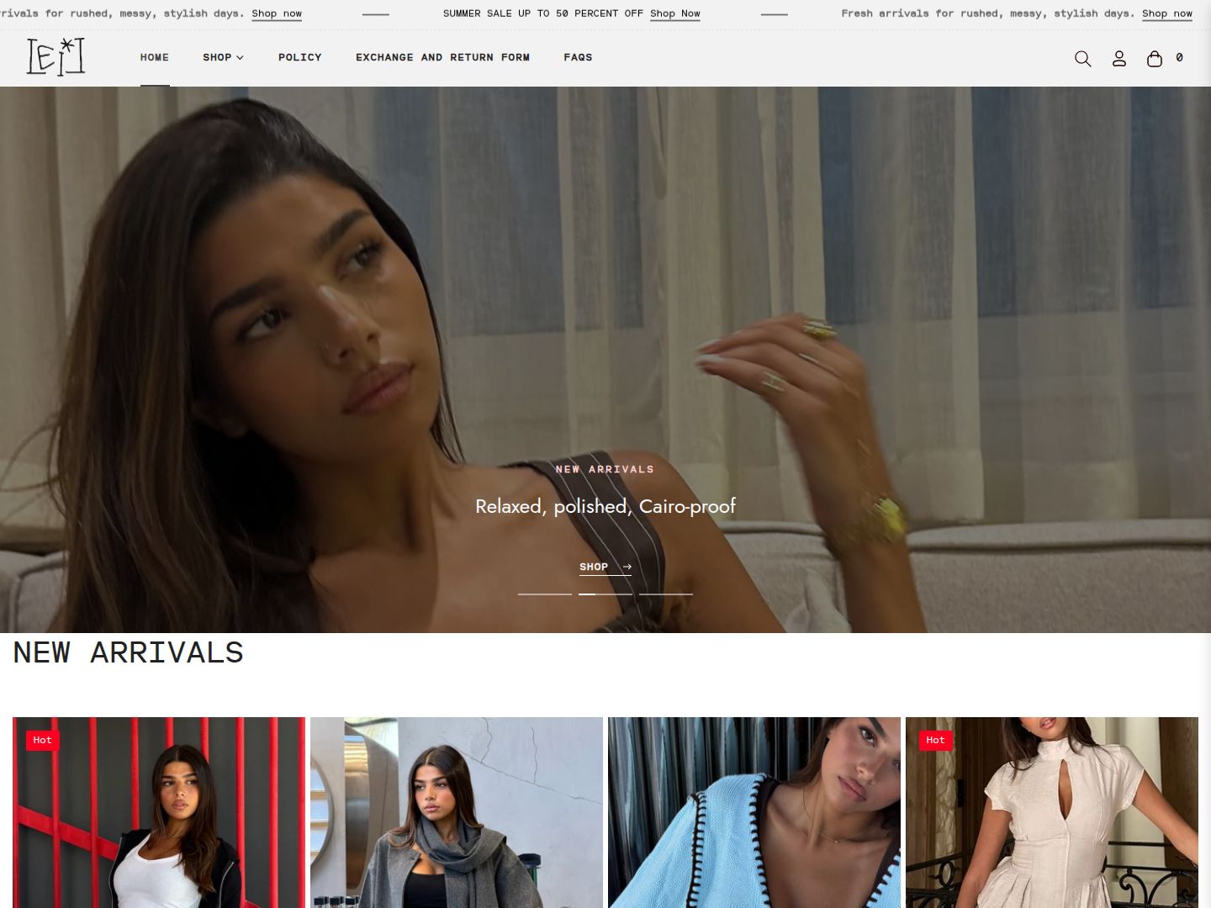The image size is (1211, 908).
Task: Go to the HOME nav item
Action: pos(155,57)
